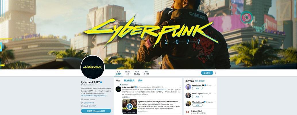The height and width of the screenshot is (115, 297).
Task: Switch to the media tab
Action: pos(140,80)
